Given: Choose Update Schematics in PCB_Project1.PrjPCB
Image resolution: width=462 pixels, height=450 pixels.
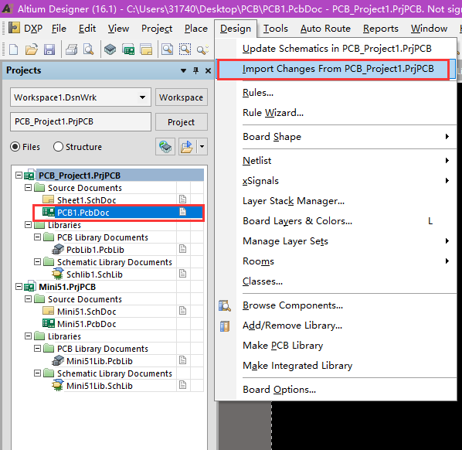Looking at the screenshot, I should [x=336, y=49].
